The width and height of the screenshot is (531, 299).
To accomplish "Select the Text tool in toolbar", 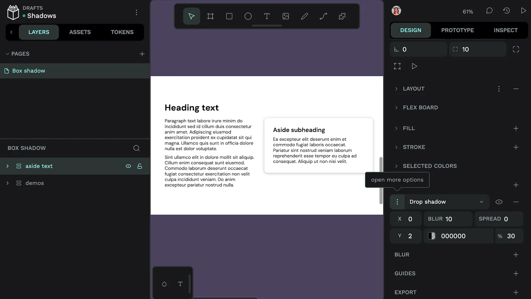I will pos(267,16).
